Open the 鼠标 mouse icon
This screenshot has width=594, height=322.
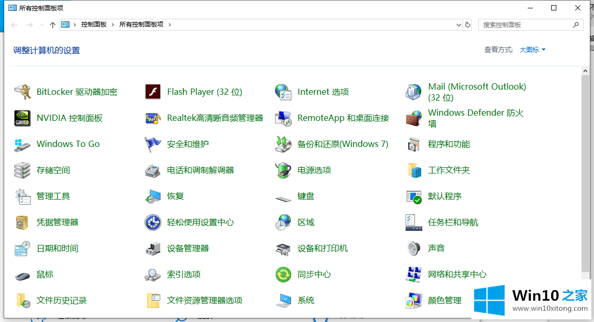[22, 276]
